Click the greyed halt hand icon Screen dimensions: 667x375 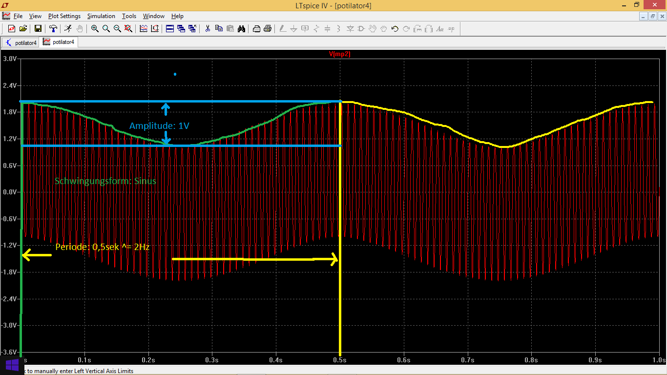pyautogui.click(x=80, y=29)
